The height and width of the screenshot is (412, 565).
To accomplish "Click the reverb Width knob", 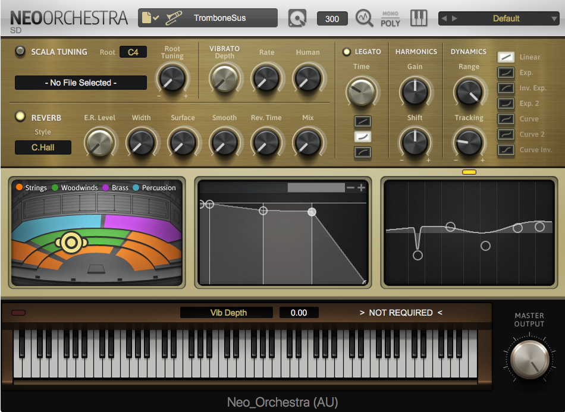I will (x=142, y=143).
